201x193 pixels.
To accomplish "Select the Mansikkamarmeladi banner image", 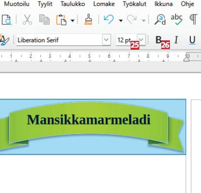I will tap(93, 127).
